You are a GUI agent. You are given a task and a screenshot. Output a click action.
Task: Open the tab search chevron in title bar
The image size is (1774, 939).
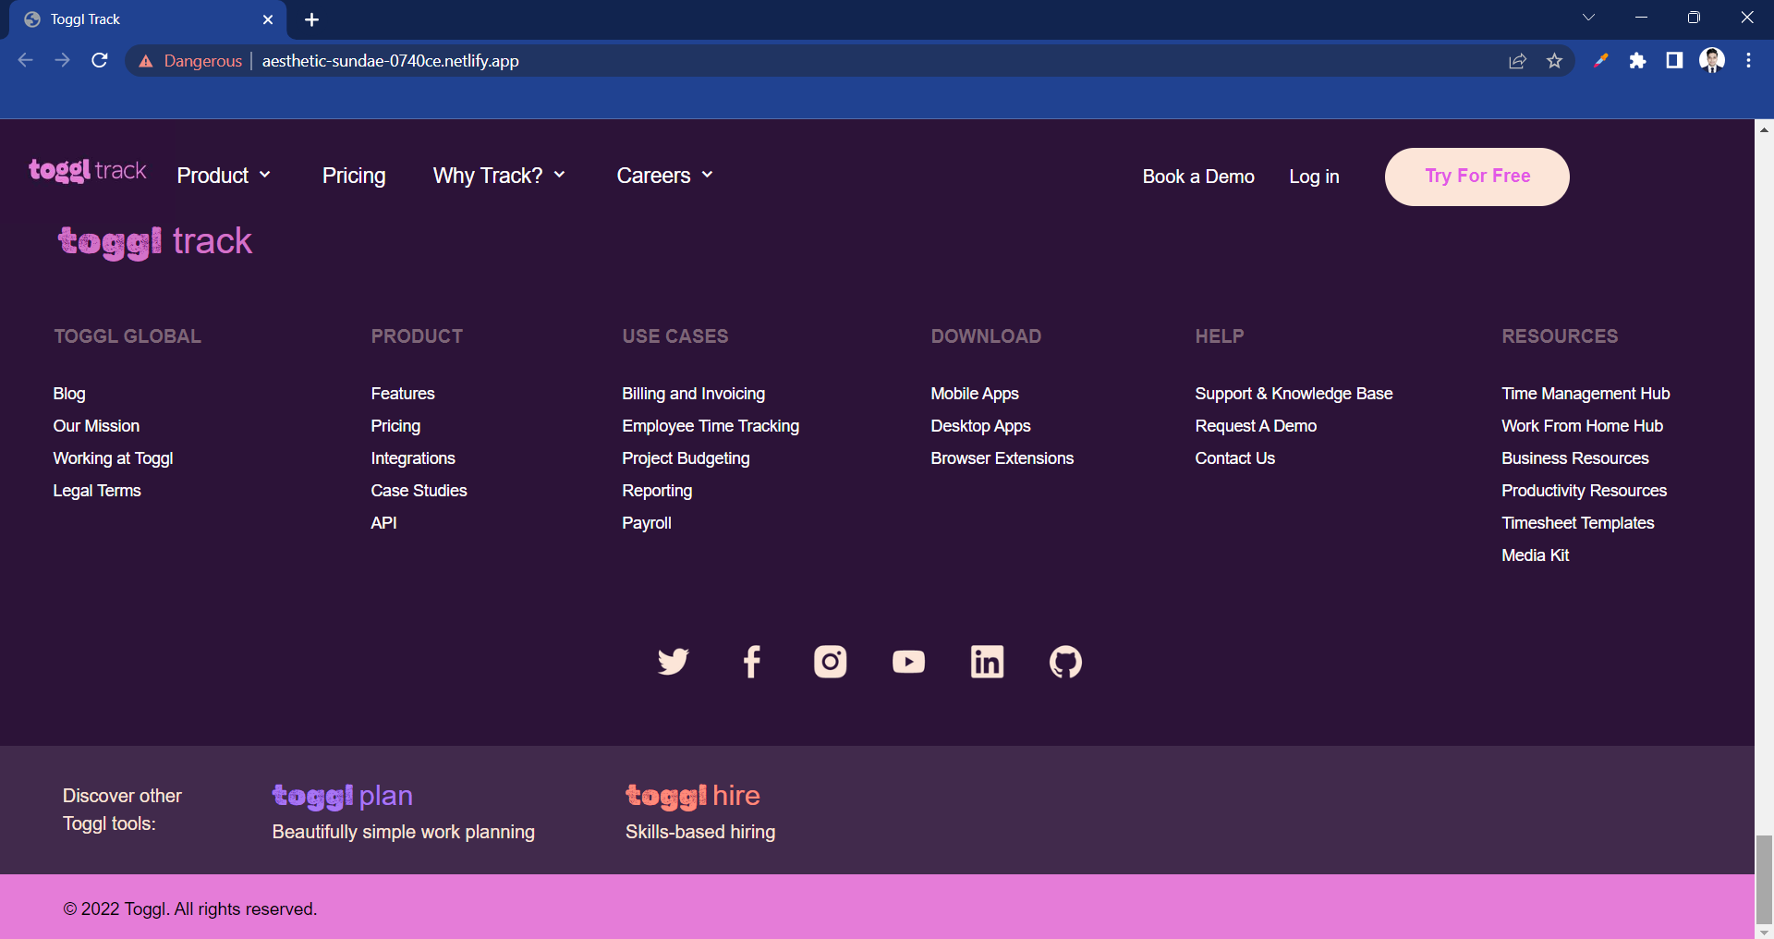point(1588,18)
